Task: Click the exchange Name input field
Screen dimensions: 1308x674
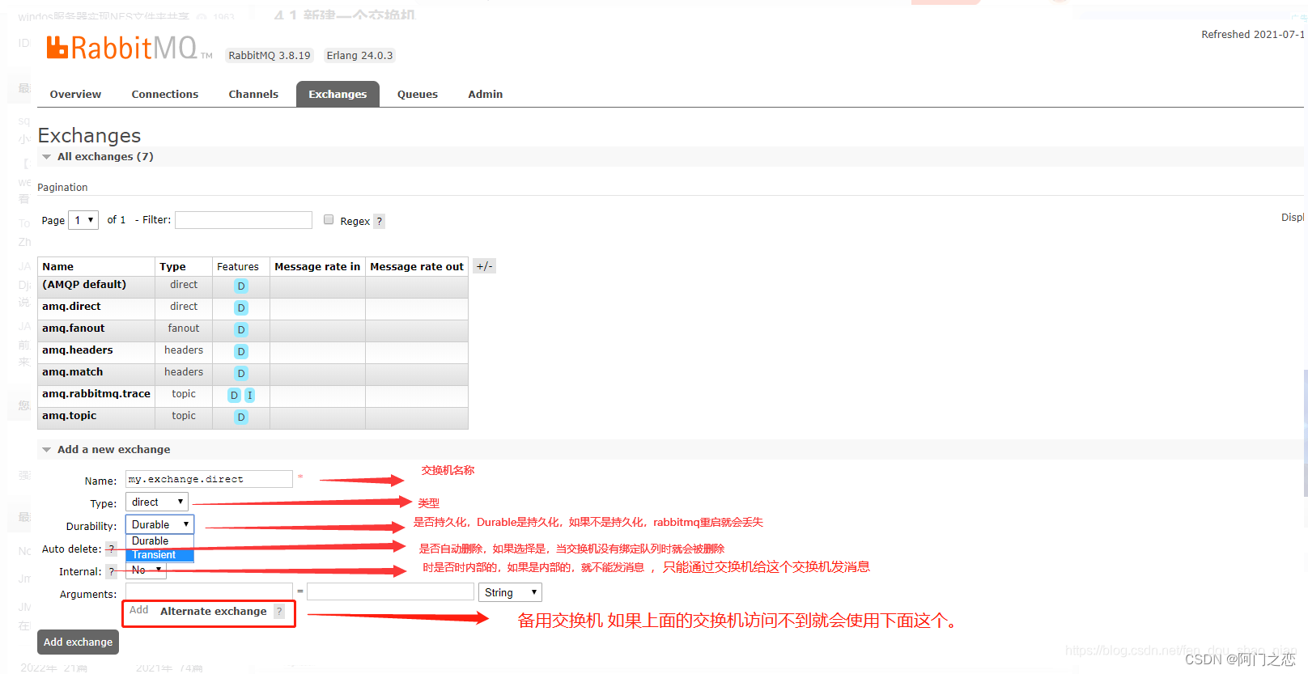Action: click(x=209, y=479)
